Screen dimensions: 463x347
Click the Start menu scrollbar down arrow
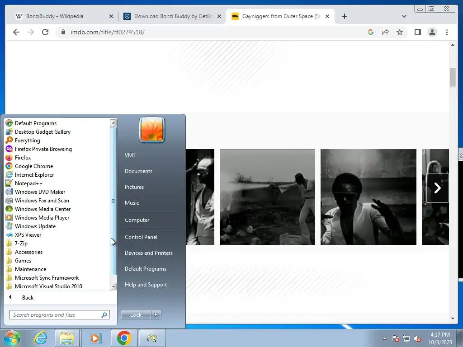click(x=113, y=286)
